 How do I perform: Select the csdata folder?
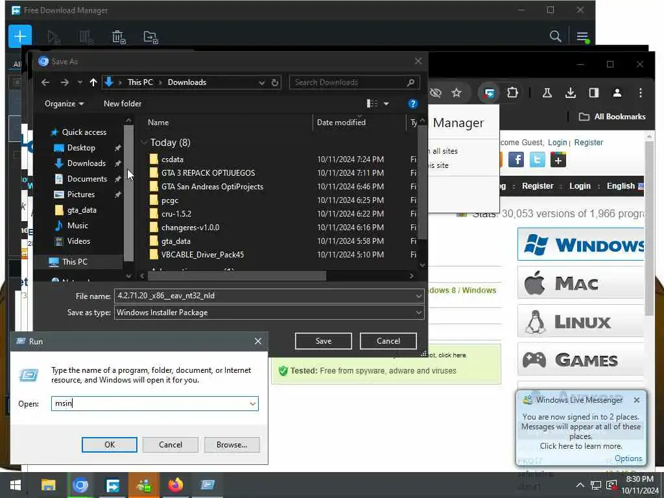click(172, 160)
